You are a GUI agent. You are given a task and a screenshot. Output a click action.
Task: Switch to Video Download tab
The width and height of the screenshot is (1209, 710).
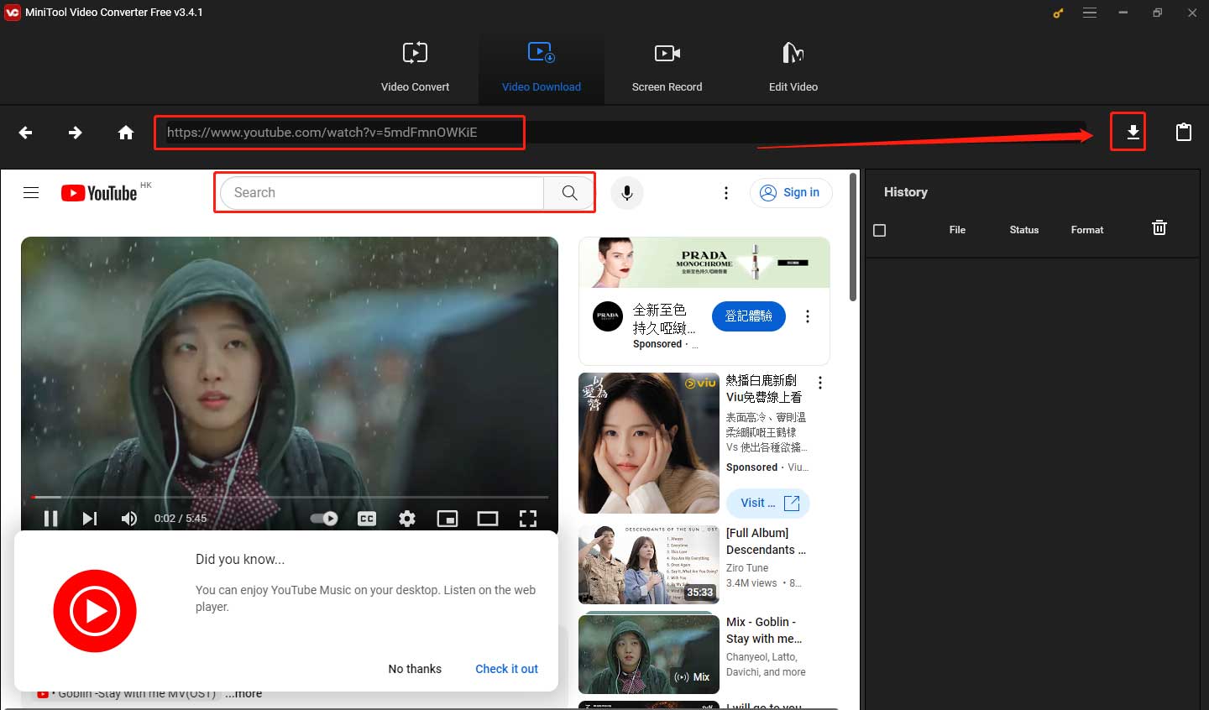pos(542,68)
